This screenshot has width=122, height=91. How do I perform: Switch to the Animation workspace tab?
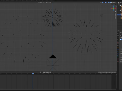click(x=28, y=1)
